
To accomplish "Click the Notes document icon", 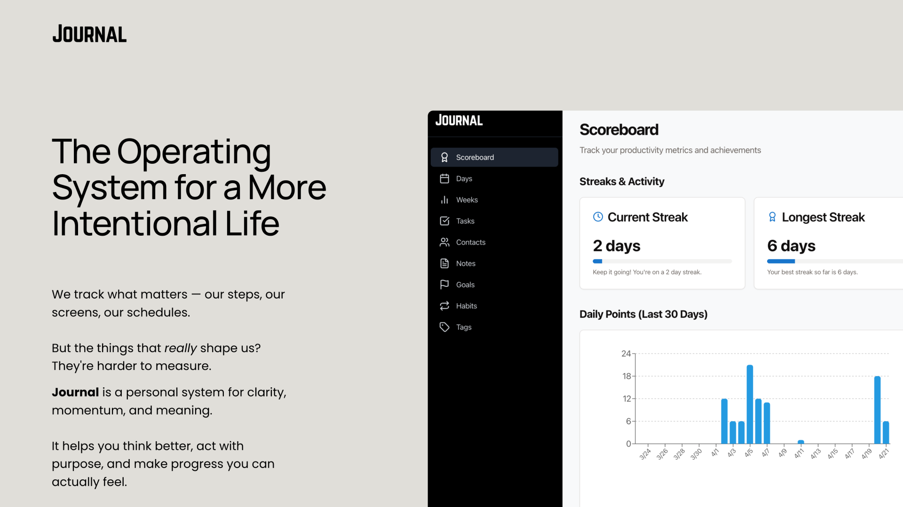I will pos(444,263).
